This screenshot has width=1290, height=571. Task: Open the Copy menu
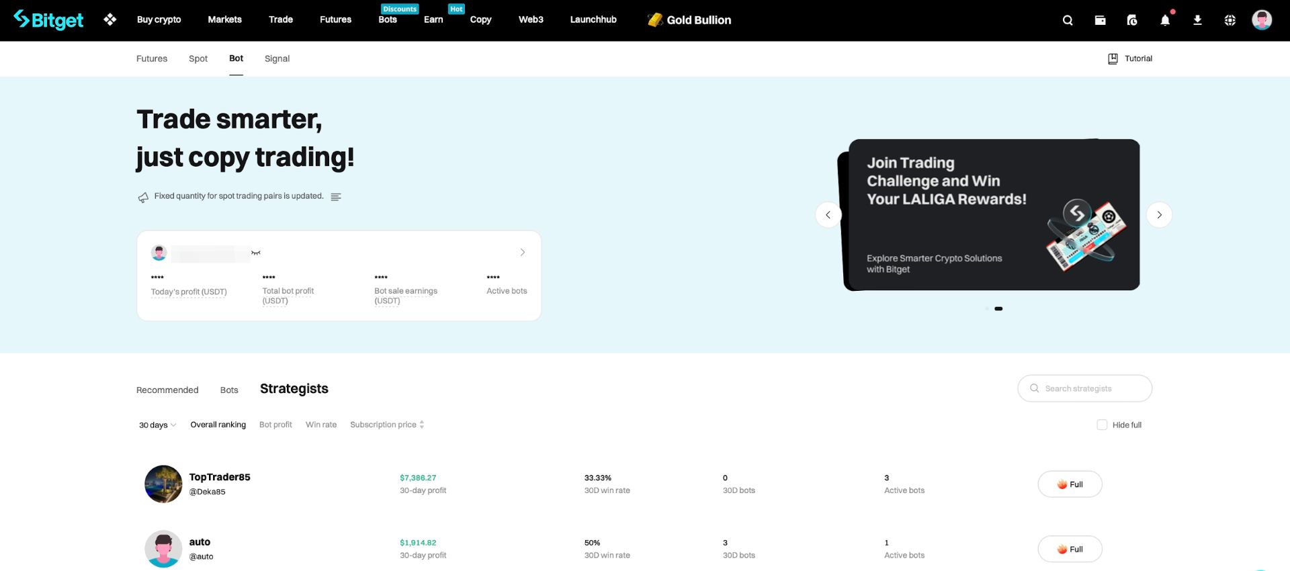[x=480, y=19]
